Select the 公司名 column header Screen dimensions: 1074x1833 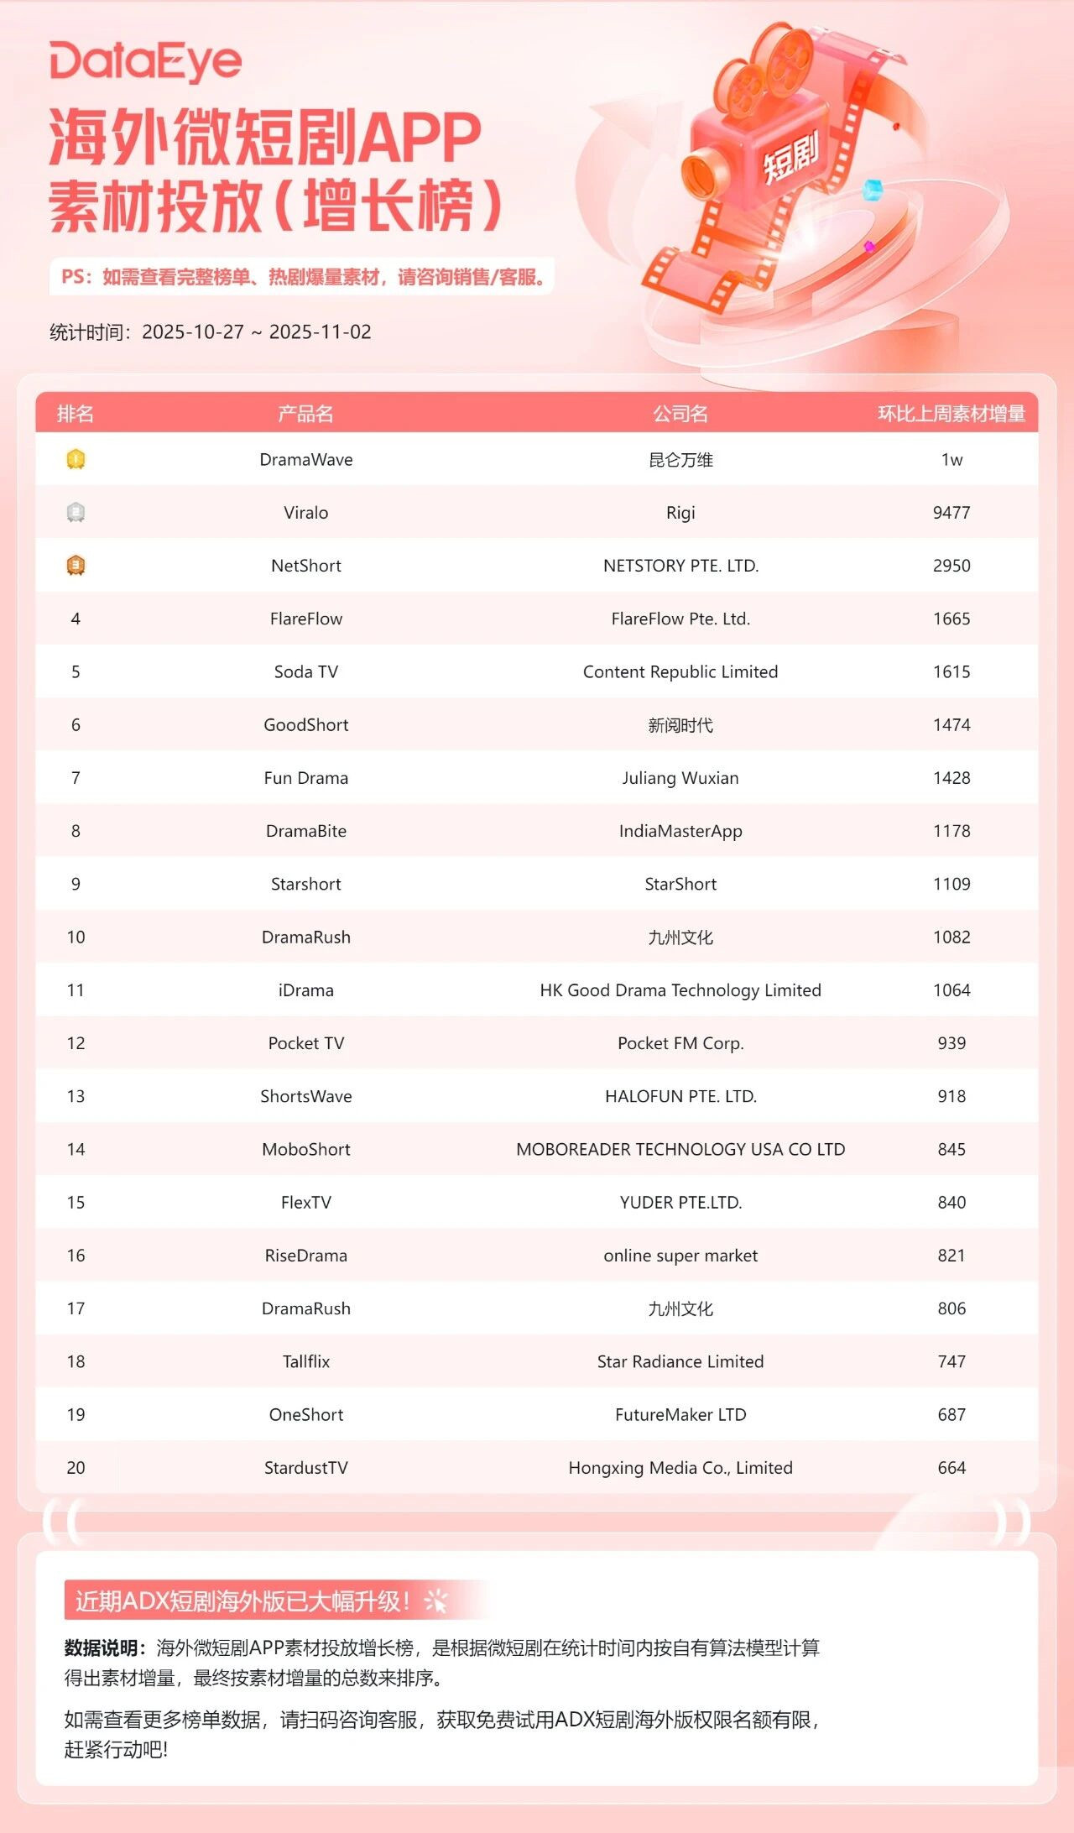pyautogui.click(x=680, y=414)
